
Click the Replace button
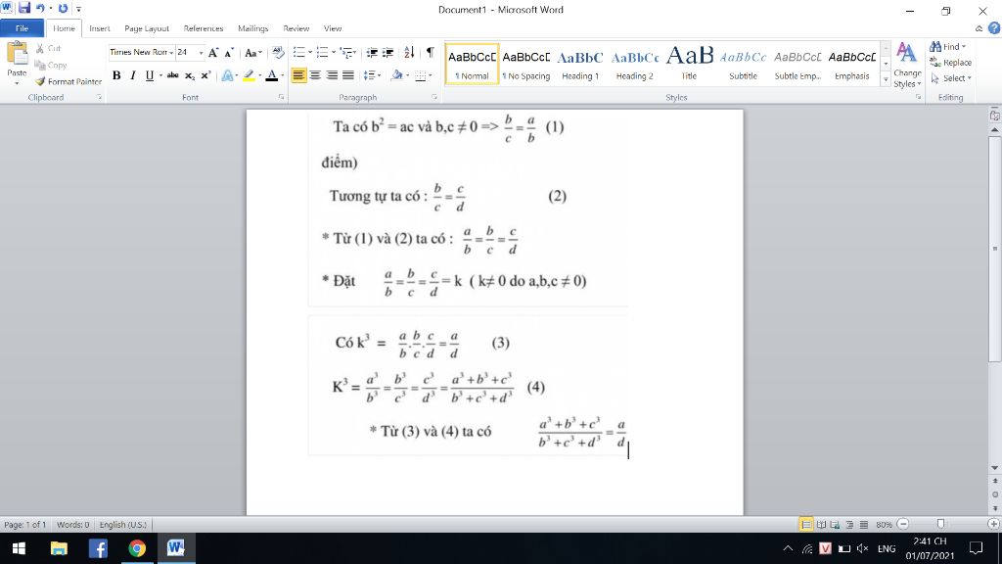point(951,63)
